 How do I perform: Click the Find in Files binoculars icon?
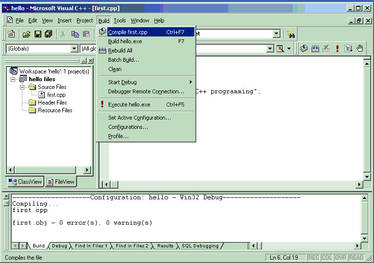(x=291, y=35)
